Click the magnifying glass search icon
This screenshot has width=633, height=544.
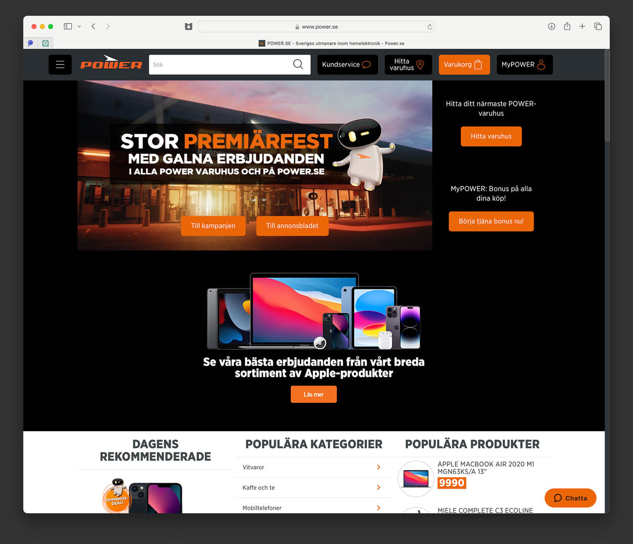coord(298,65)
